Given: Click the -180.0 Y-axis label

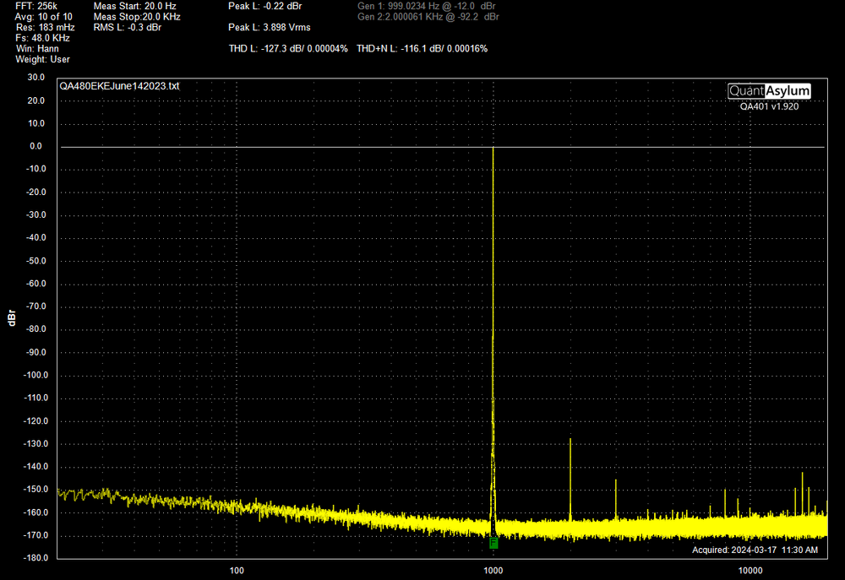Looking at the screenshot, I should click(35, 557).
